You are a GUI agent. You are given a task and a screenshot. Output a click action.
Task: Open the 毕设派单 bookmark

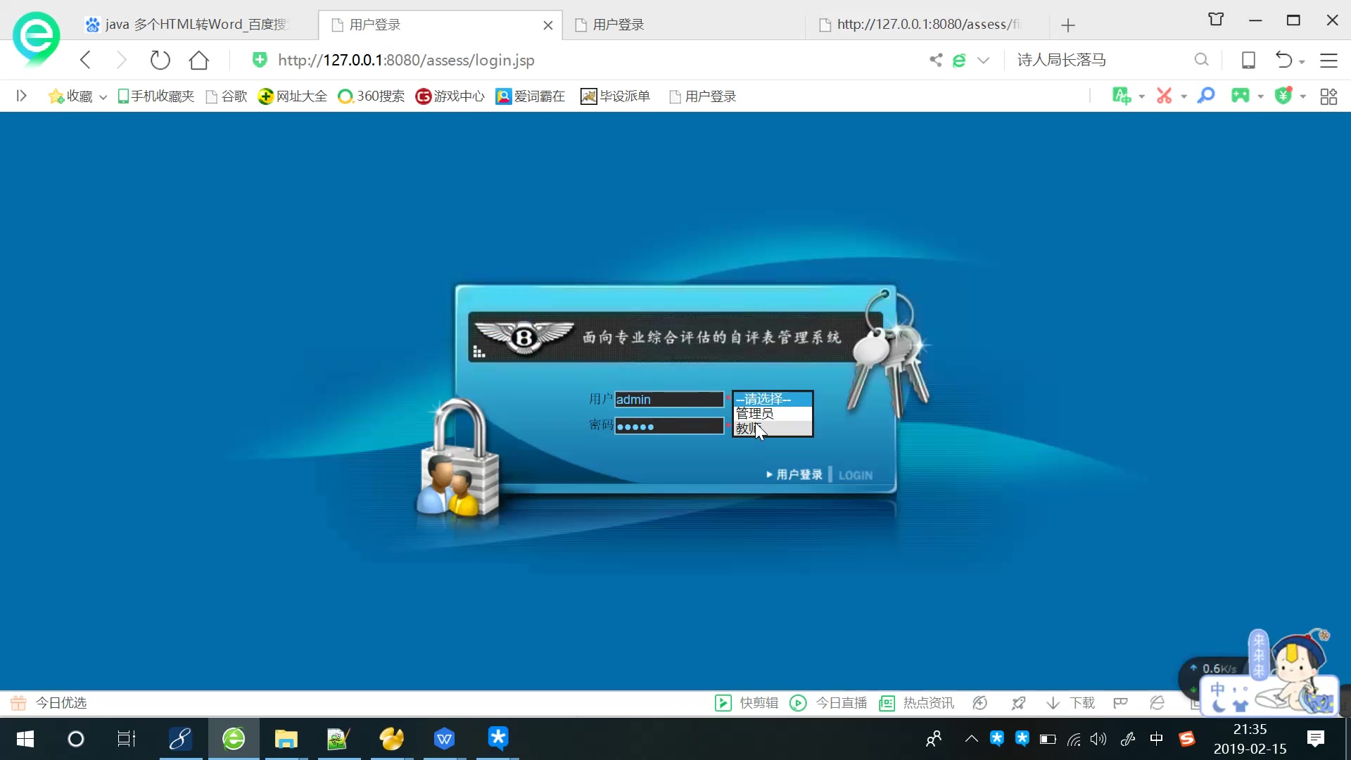tap(616, 96)
